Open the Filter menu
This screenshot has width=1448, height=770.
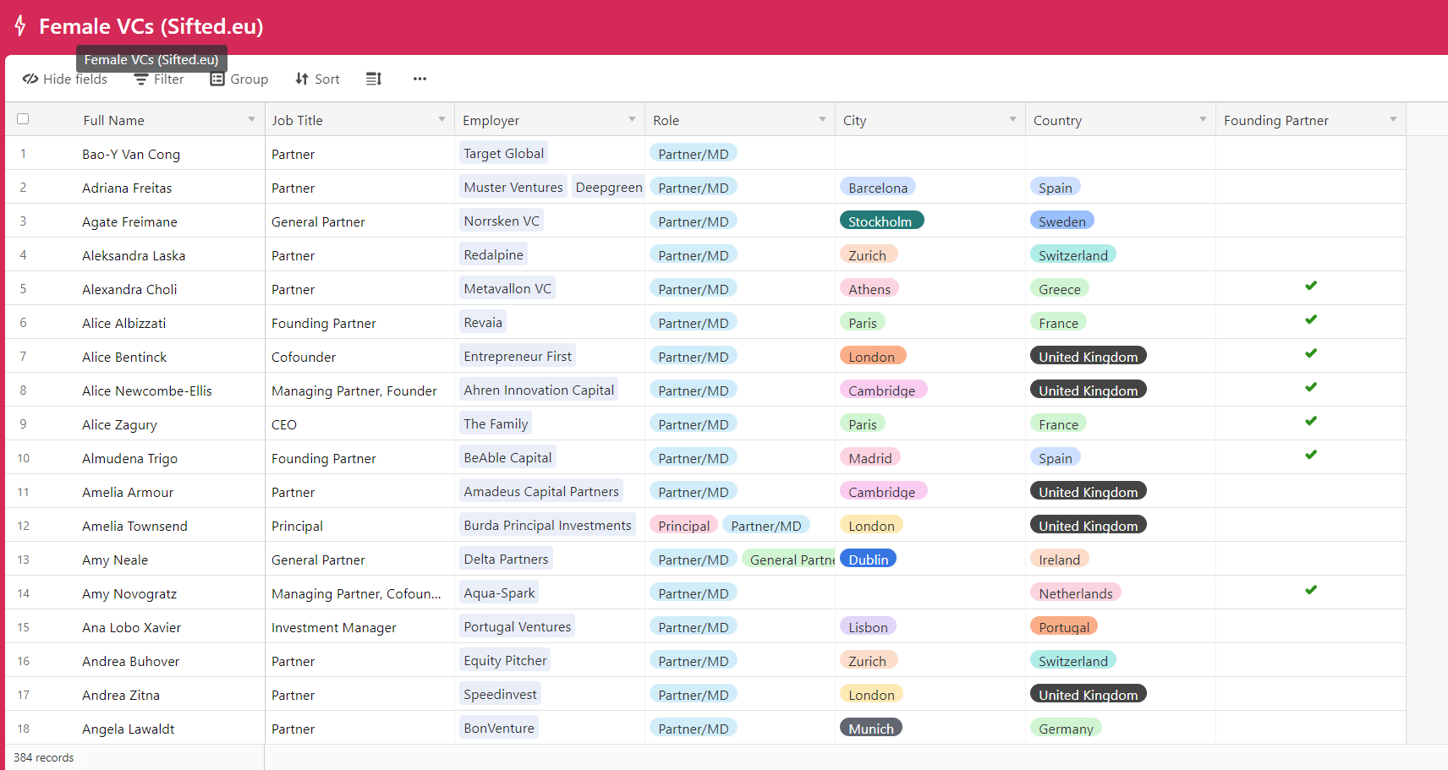(x=159, y=79)
